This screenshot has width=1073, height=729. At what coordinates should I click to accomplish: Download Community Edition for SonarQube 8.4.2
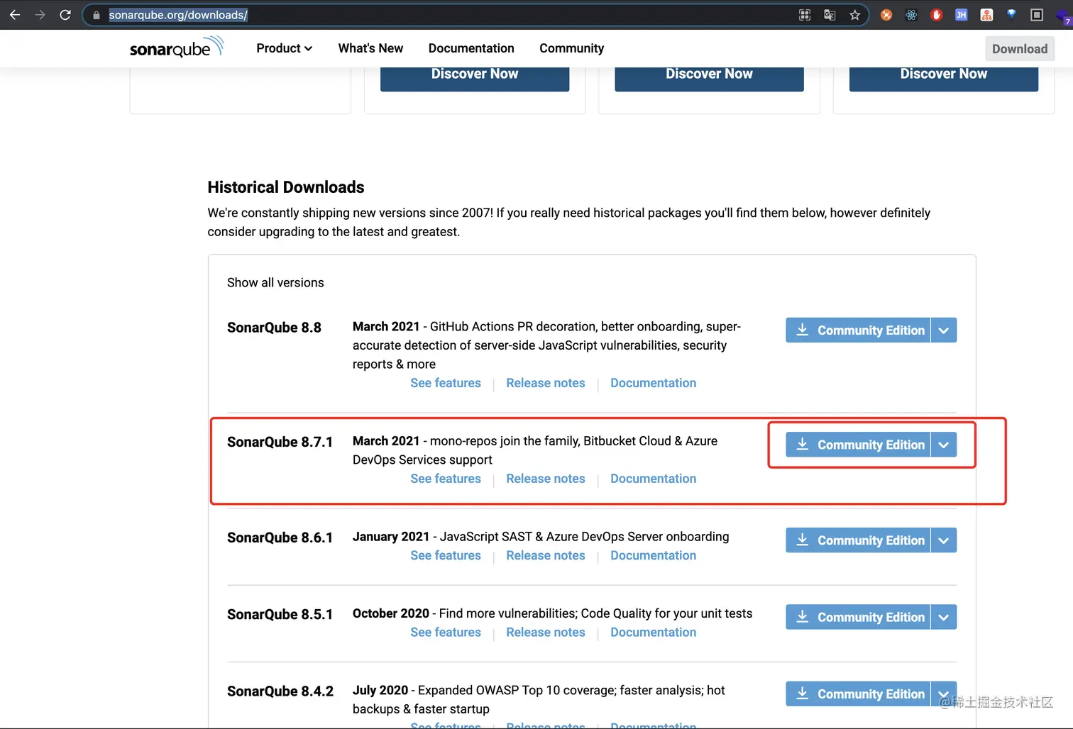858,694
